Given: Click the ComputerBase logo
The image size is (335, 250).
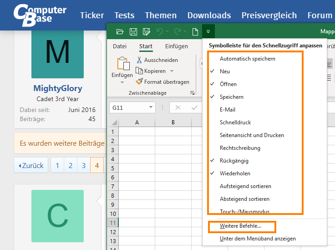Looking at the screenshot, I should (40, 15).
